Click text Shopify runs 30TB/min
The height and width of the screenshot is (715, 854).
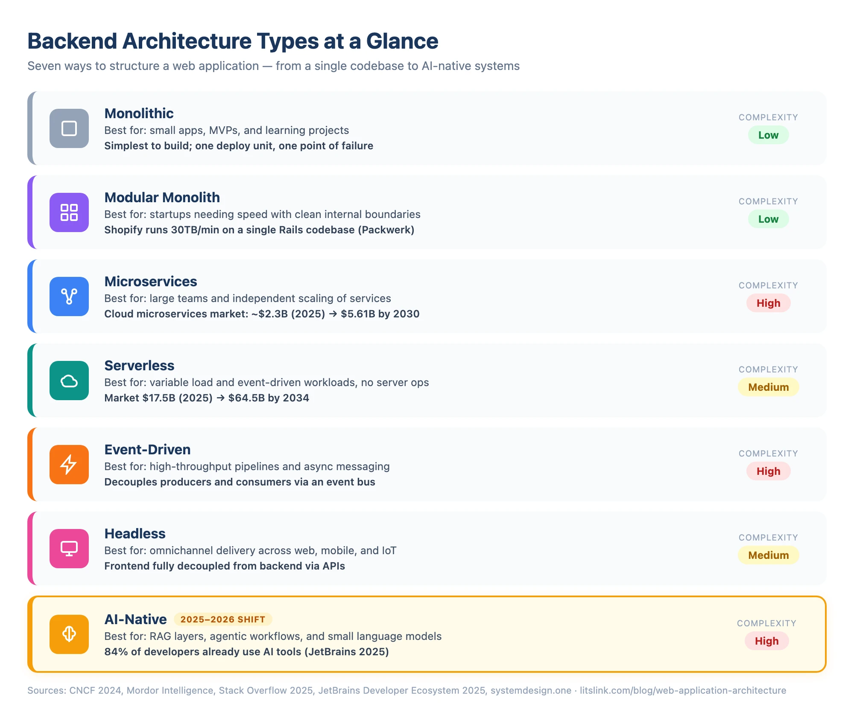[x=259, y=230]
